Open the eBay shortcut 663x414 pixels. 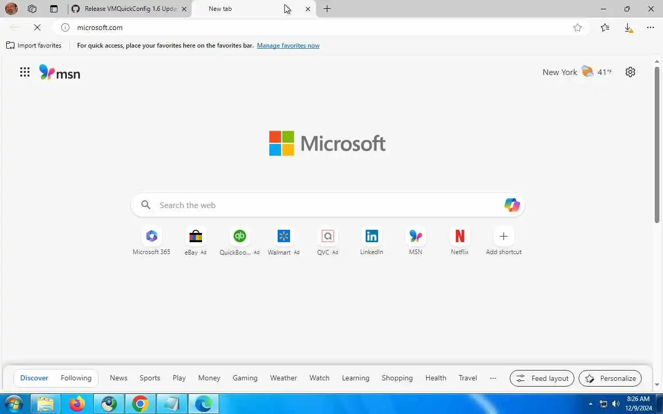[x=195, y=241]
